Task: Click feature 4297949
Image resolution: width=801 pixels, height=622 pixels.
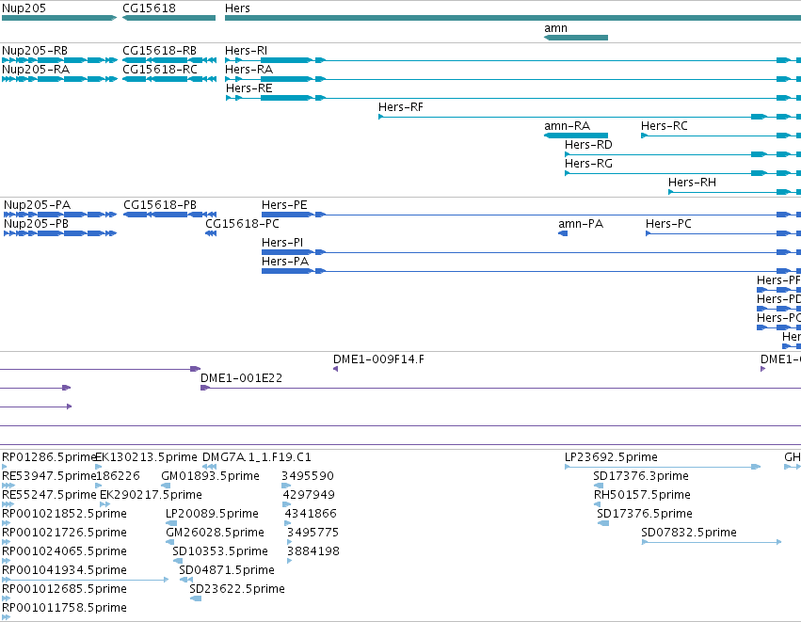Action: point(309,495)
